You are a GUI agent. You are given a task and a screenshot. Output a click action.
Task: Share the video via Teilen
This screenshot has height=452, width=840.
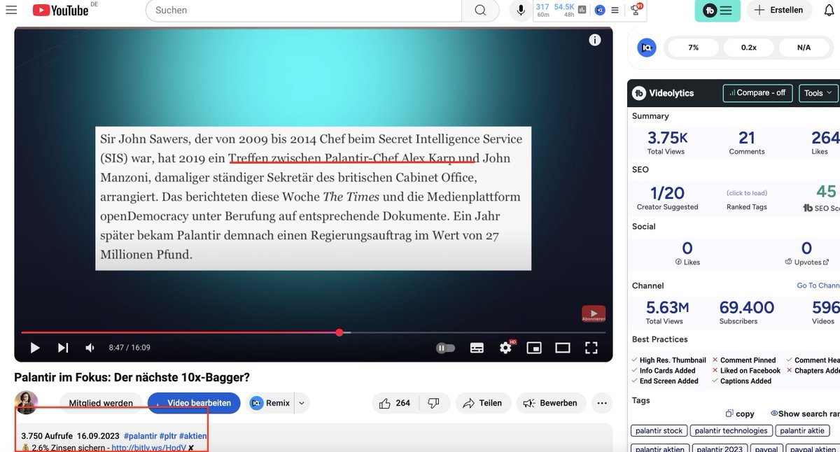coord(482,403)
